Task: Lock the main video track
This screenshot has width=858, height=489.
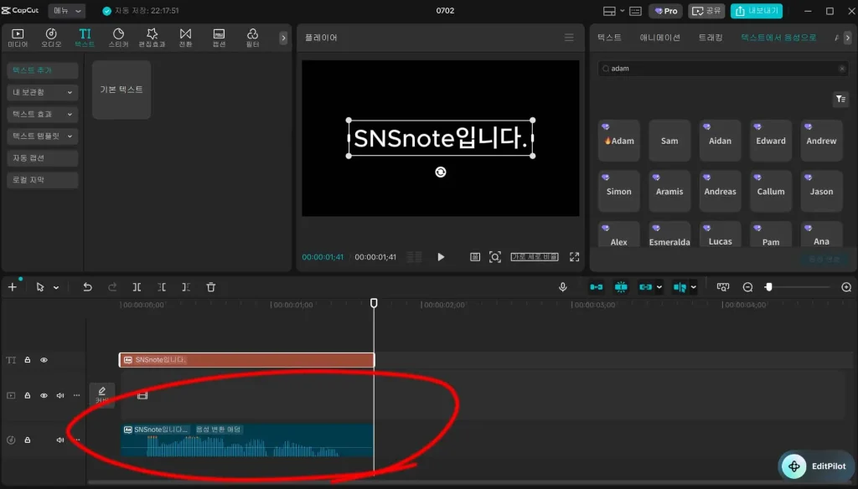Action: pyautogui.click(x=28, y=395)
